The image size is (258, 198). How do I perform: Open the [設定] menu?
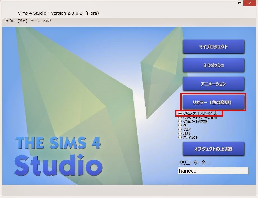tap(22, 21)
